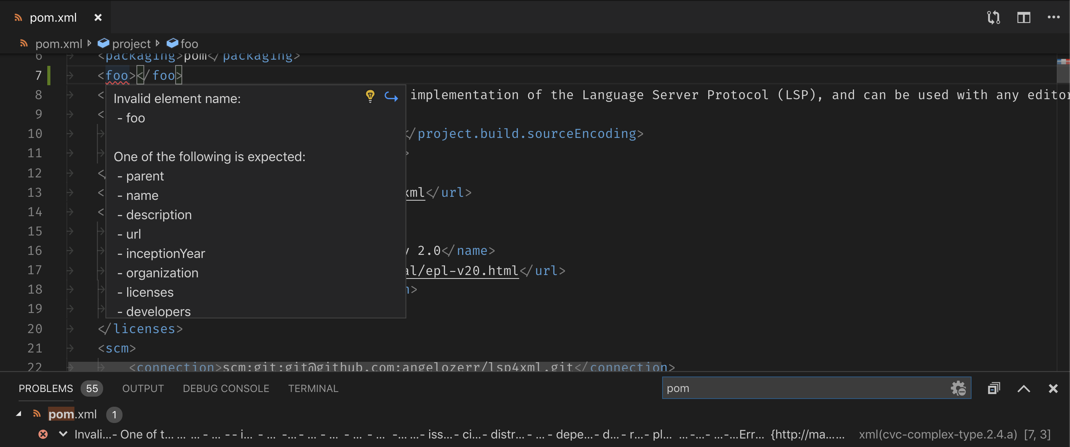Click the Quick Fix lightbulb icon
This screenshot has width=1070, height=447.
tap(370, 96)
